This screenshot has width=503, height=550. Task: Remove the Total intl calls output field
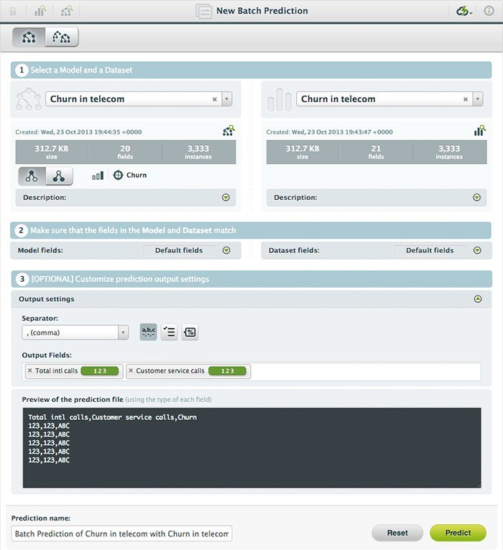pos(29,371)
